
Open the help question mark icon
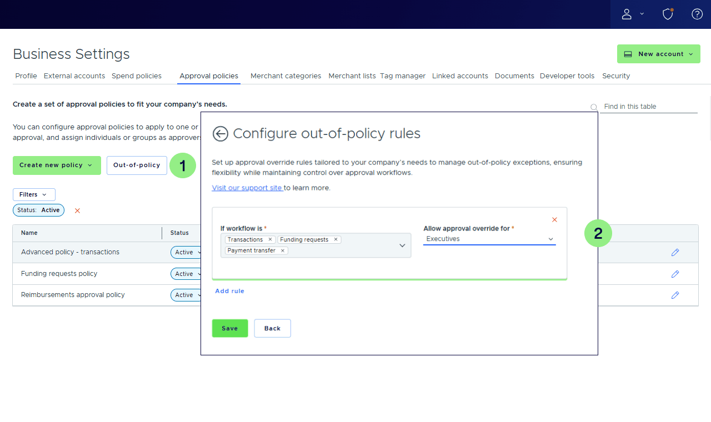697,14
